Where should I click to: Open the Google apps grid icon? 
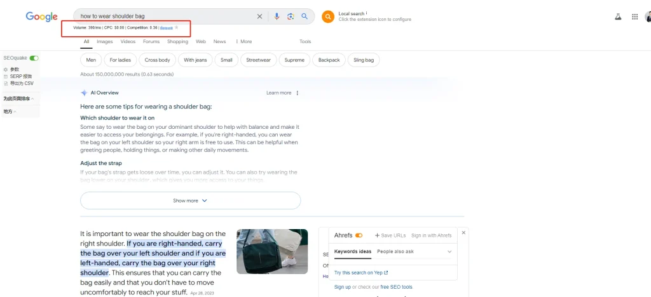[x=635, y=16]
